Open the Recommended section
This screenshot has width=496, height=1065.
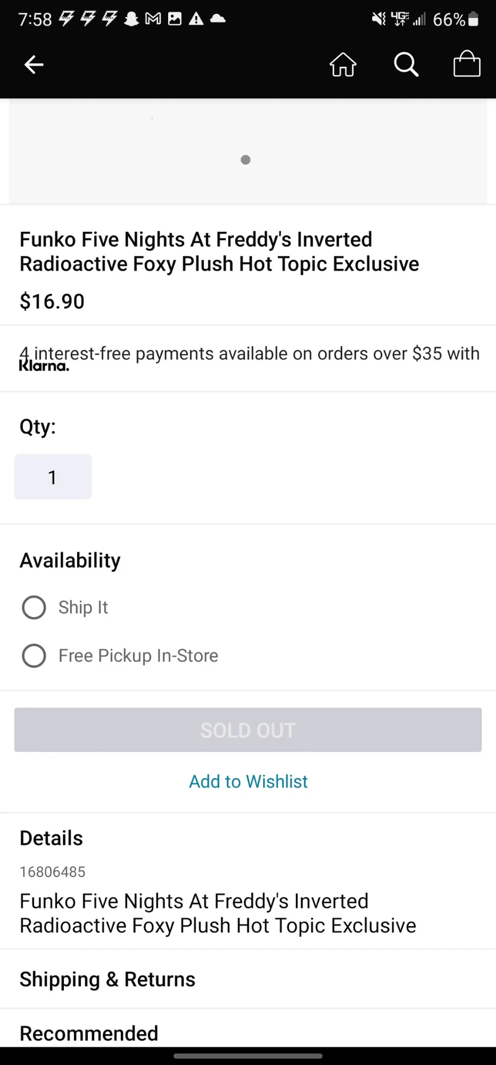pos(89,1033)
